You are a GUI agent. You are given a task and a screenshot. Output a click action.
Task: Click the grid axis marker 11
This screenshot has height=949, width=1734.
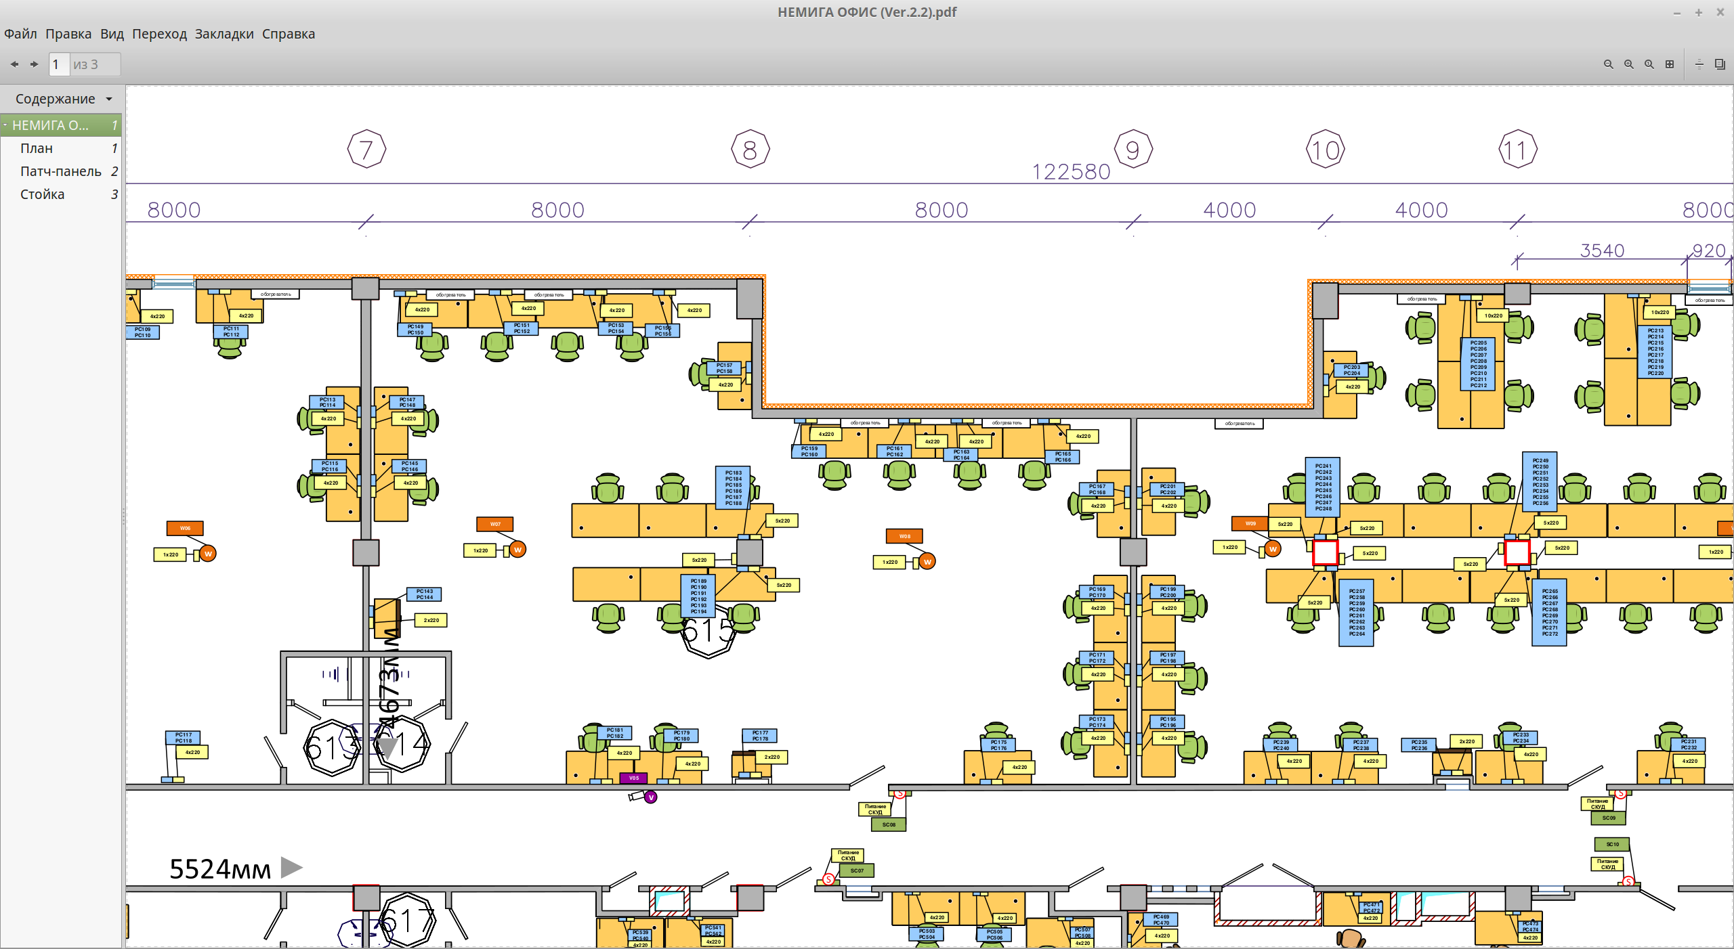1517,150
